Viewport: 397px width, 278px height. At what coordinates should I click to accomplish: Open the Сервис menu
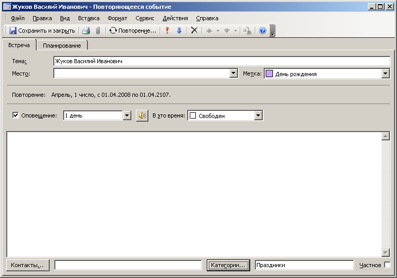145,18
